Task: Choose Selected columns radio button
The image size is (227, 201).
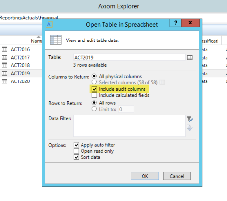Action: point(94,82)
